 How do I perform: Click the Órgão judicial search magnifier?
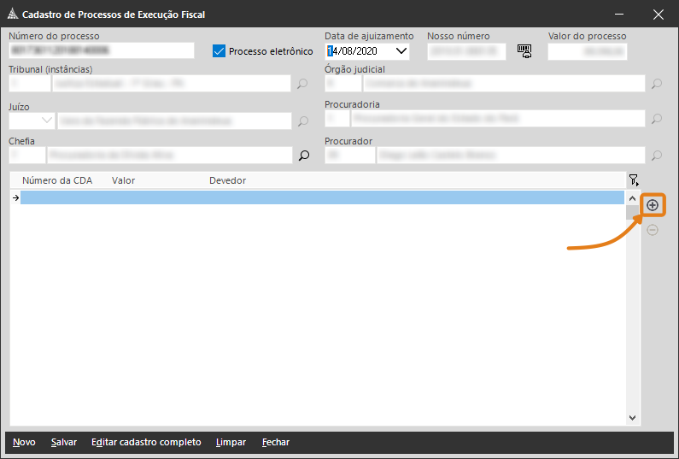[x=657, y=84]
